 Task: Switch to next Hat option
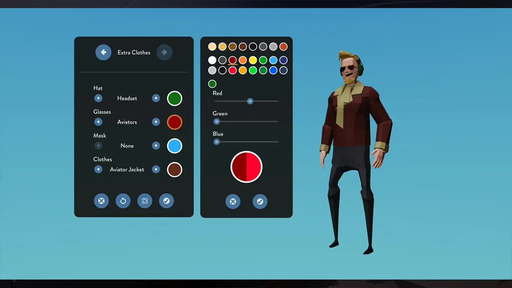point(156,98)
